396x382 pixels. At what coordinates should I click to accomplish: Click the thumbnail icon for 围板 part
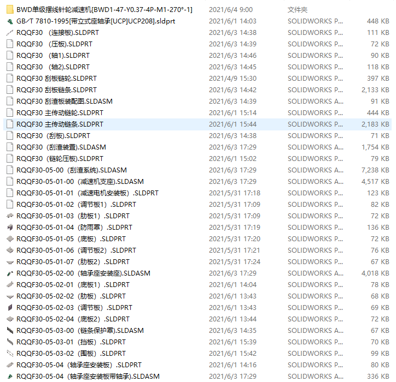click(10, 354)
